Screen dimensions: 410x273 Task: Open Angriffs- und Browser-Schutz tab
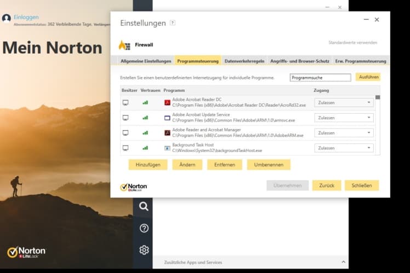pyautogui.click(x=300, y=61)
